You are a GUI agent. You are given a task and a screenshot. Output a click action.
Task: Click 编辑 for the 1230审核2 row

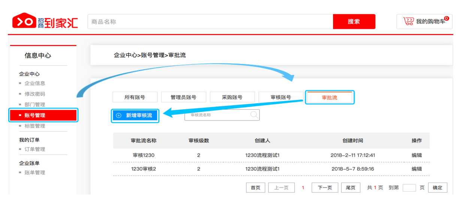tap(417, 169)
